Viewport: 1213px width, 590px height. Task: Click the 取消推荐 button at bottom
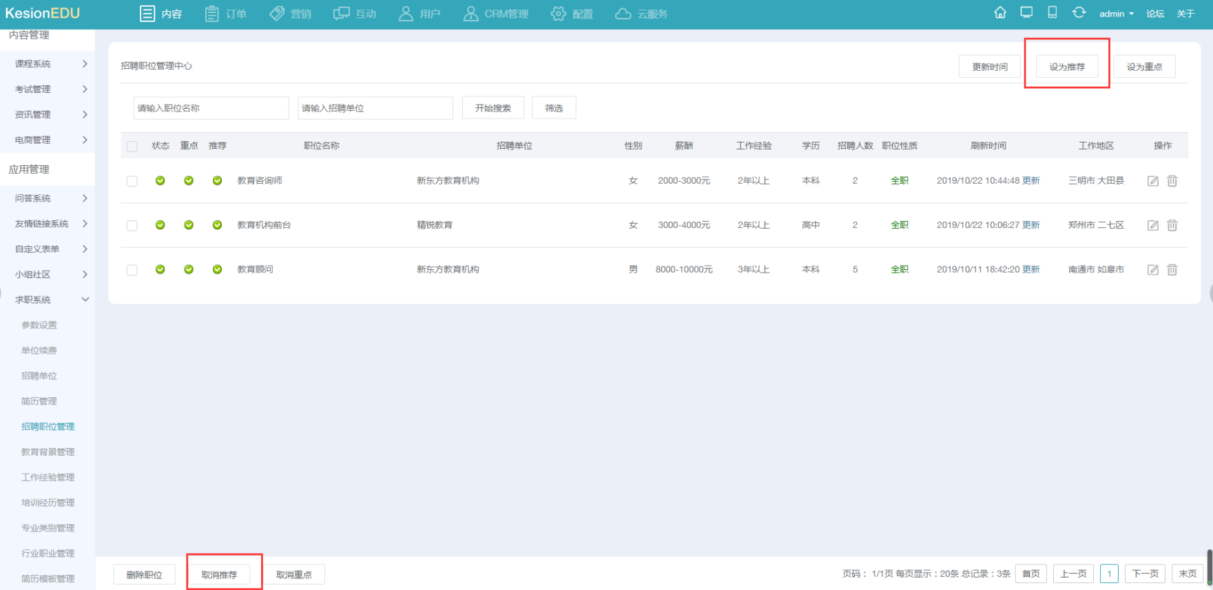click(219, 574)
